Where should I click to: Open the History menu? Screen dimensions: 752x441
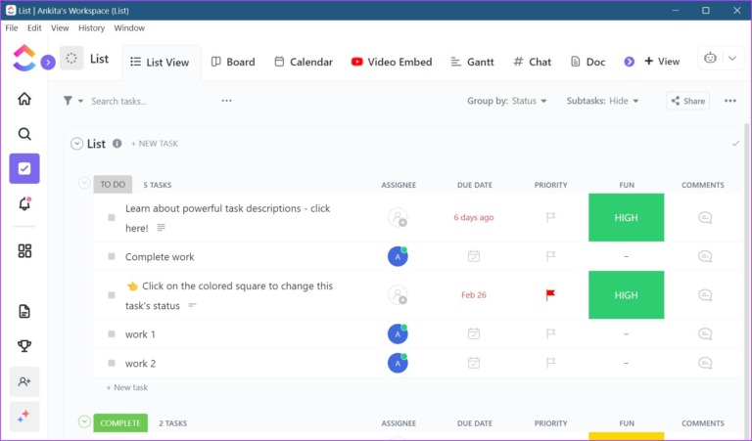(91, 28)
